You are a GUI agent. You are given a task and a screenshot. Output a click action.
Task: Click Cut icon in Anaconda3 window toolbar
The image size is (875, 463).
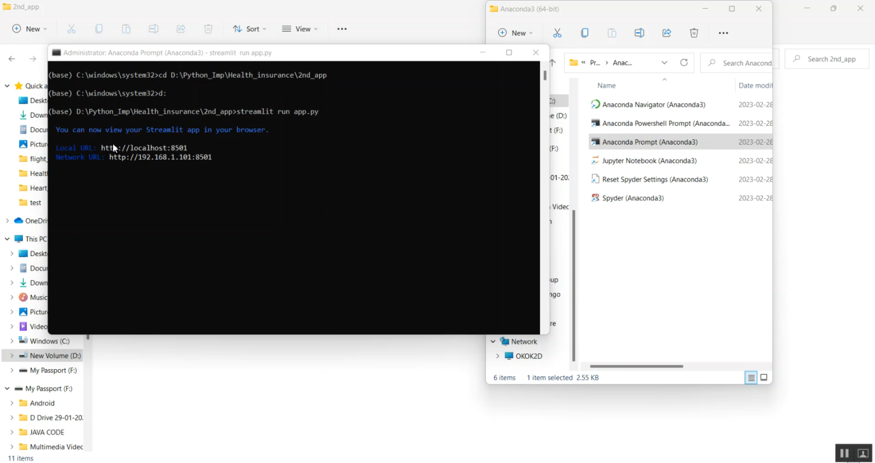(557, 33)
